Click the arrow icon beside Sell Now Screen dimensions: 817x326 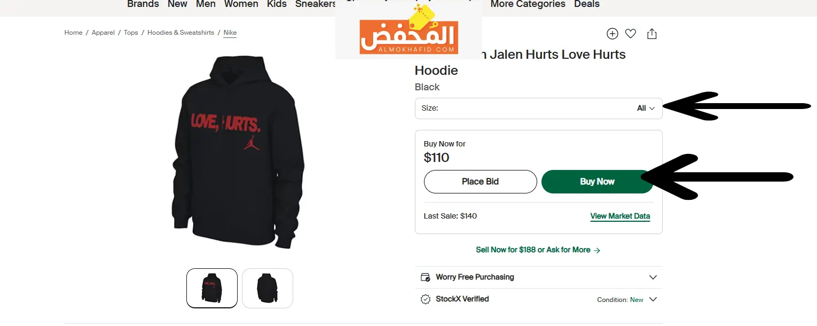597,250
